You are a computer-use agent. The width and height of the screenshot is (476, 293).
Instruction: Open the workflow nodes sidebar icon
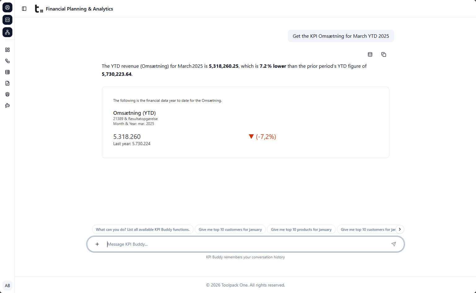[7, 61]
